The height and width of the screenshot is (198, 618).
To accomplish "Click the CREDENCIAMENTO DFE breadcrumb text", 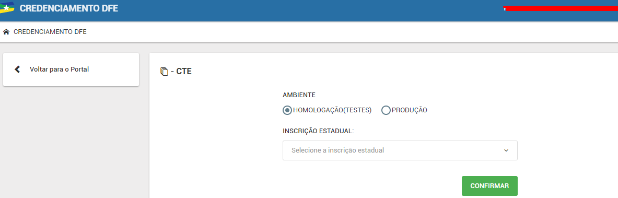I will click(x=50, y=32).
